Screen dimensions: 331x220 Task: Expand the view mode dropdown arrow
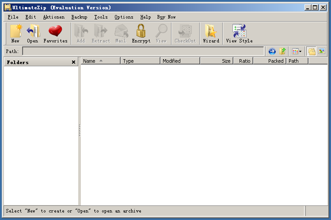click(301, 52)
